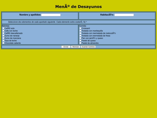The height and width of the screenshot is (118, 157).
Task: Reset the form with Reiniciar
Action: click(x=76, y=47)
